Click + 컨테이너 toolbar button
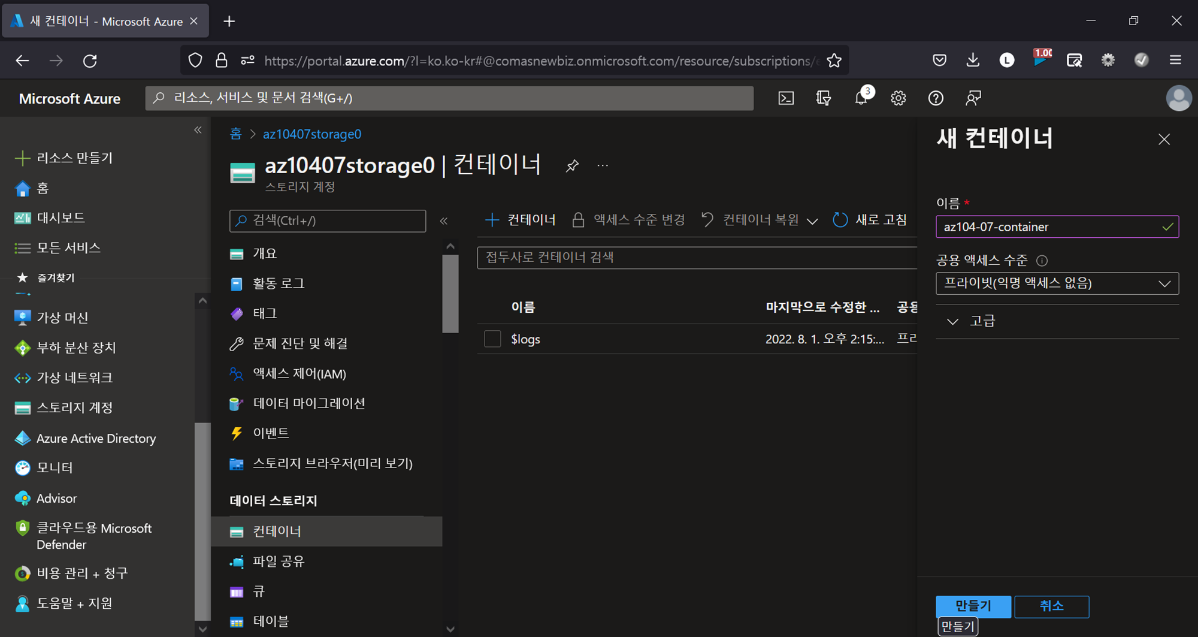Image resolution: width=1198 pixels, height=637 pixels. (520, 220)
